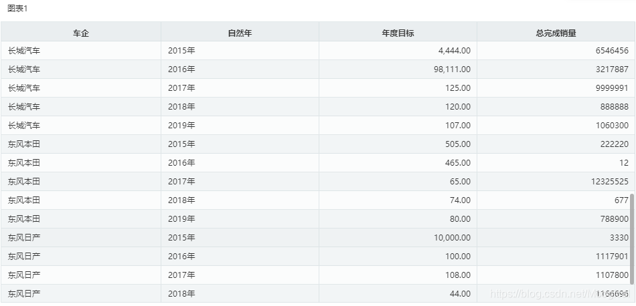Click the 4,444.00 annual target value
This screenshot has height=306, width=636.
tap(455, 51)
